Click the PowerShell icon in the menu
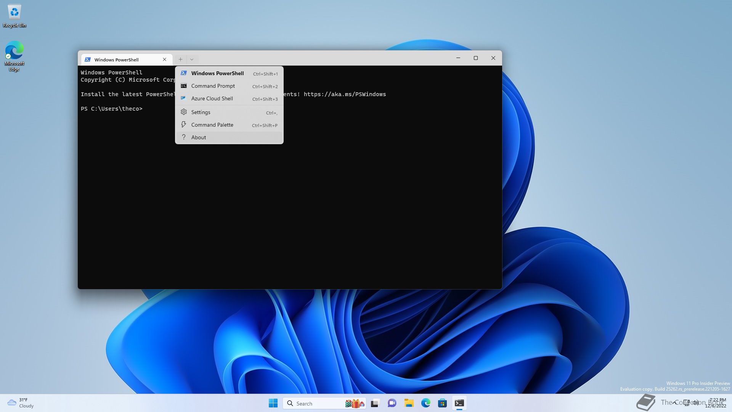Screen dimensions: 732x412 pos(184,73)
